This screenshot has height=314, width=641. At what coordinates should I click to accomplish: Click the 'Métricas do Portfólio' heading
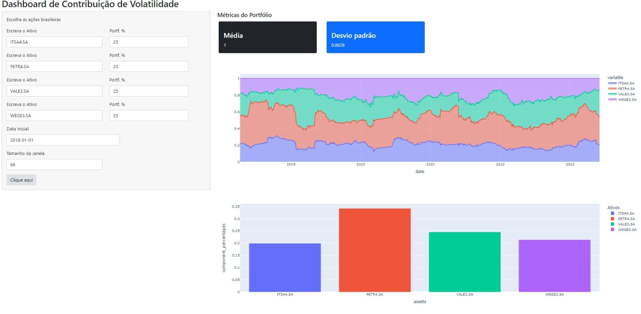pos(245,15)
